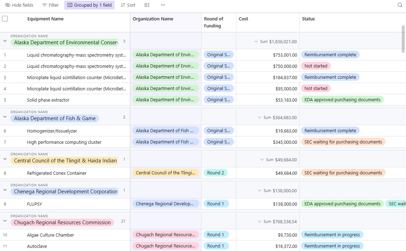This screenshot has width=406, height=251.
Task: Click the Grouped by 1 field button
Action: tap(89, 5)
